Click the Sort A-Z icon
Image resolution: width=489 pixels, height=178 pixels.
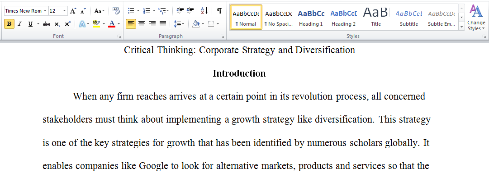click(x=204, y=11)
